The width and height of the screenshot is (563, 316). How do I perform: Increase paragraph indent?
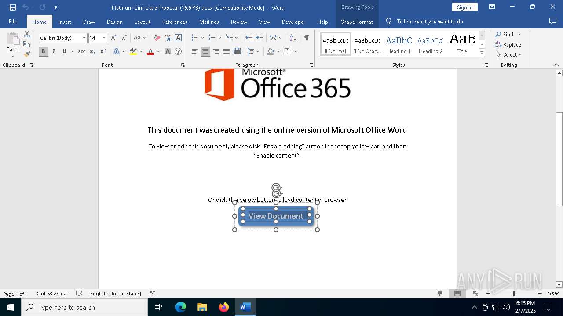coord(260,38)
